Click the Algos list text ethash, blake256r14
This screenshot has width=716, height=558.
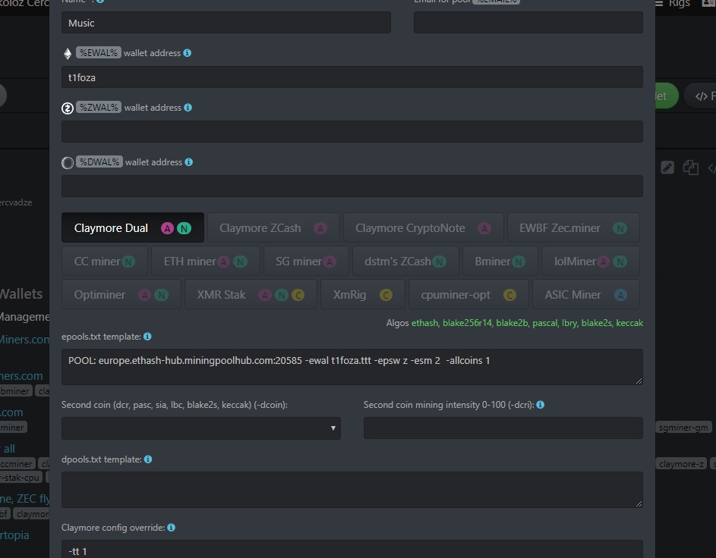pyautogui.click(x=452, y=323)
